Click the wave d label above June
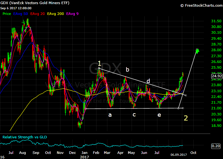This screenshot has height=159, width=223. (148, 81)
